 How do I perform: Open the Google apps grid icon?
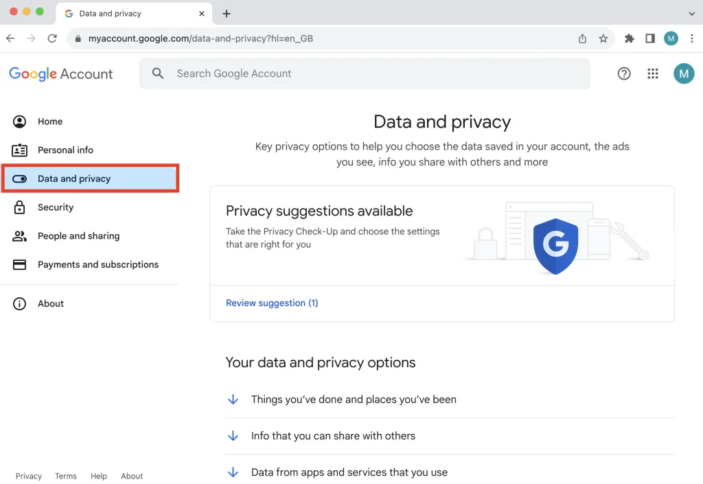653,73
